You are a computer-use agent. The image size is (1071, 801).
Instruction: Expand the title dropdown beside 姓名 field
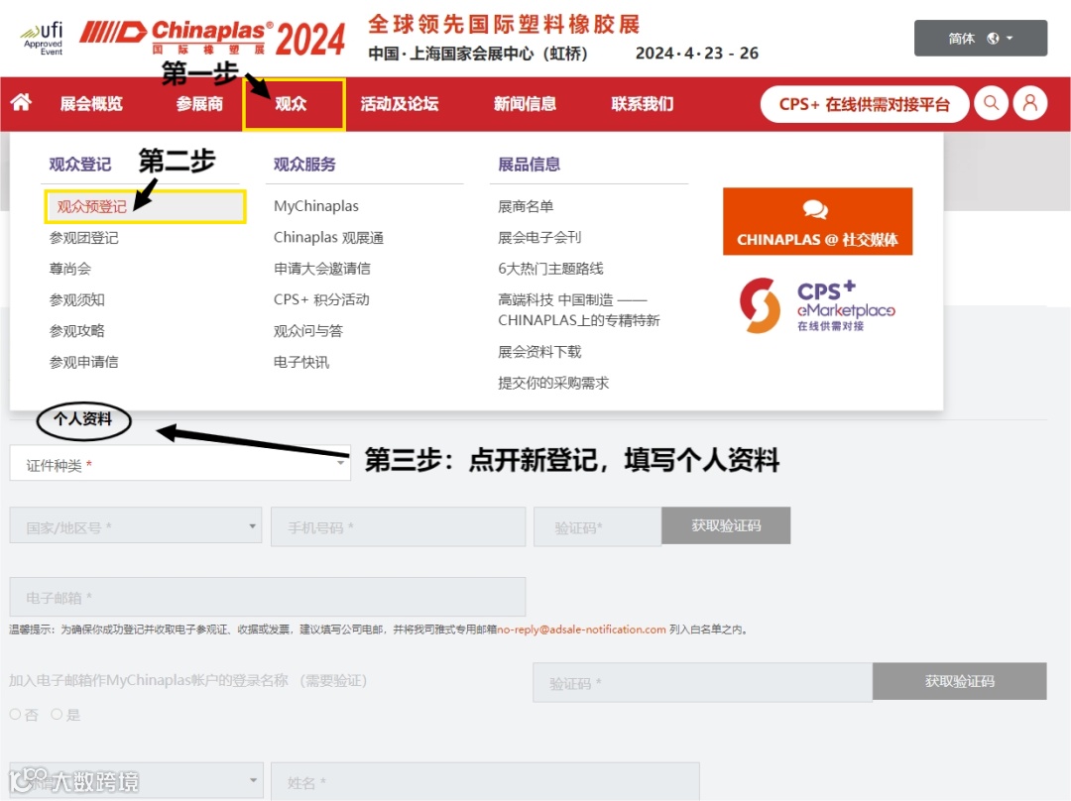point(135,780)
